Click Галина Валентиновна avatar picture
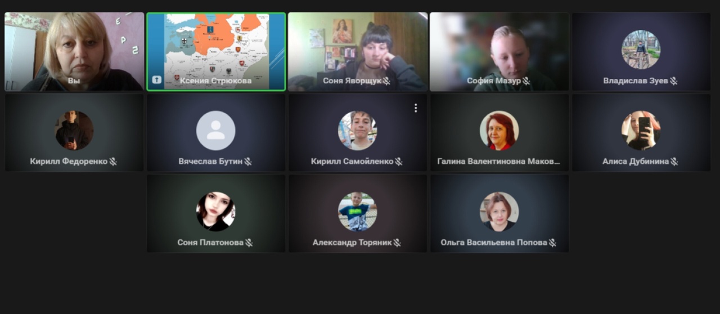 499,131
